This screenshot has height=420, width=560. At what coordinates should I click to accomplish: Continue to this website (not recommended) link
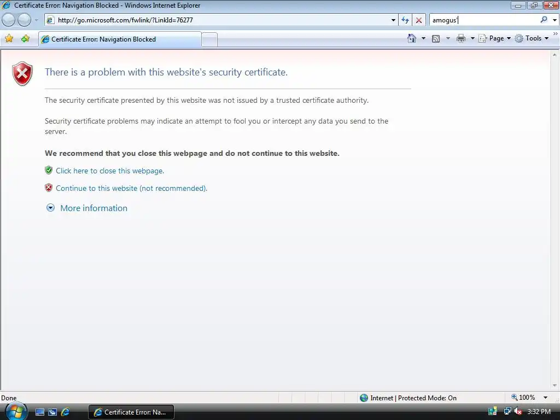pyautogui.click(x=131, y=188)
